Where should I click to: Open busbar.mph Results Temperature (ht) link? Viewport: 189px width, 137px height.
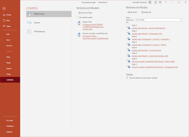tap(147, 34)
